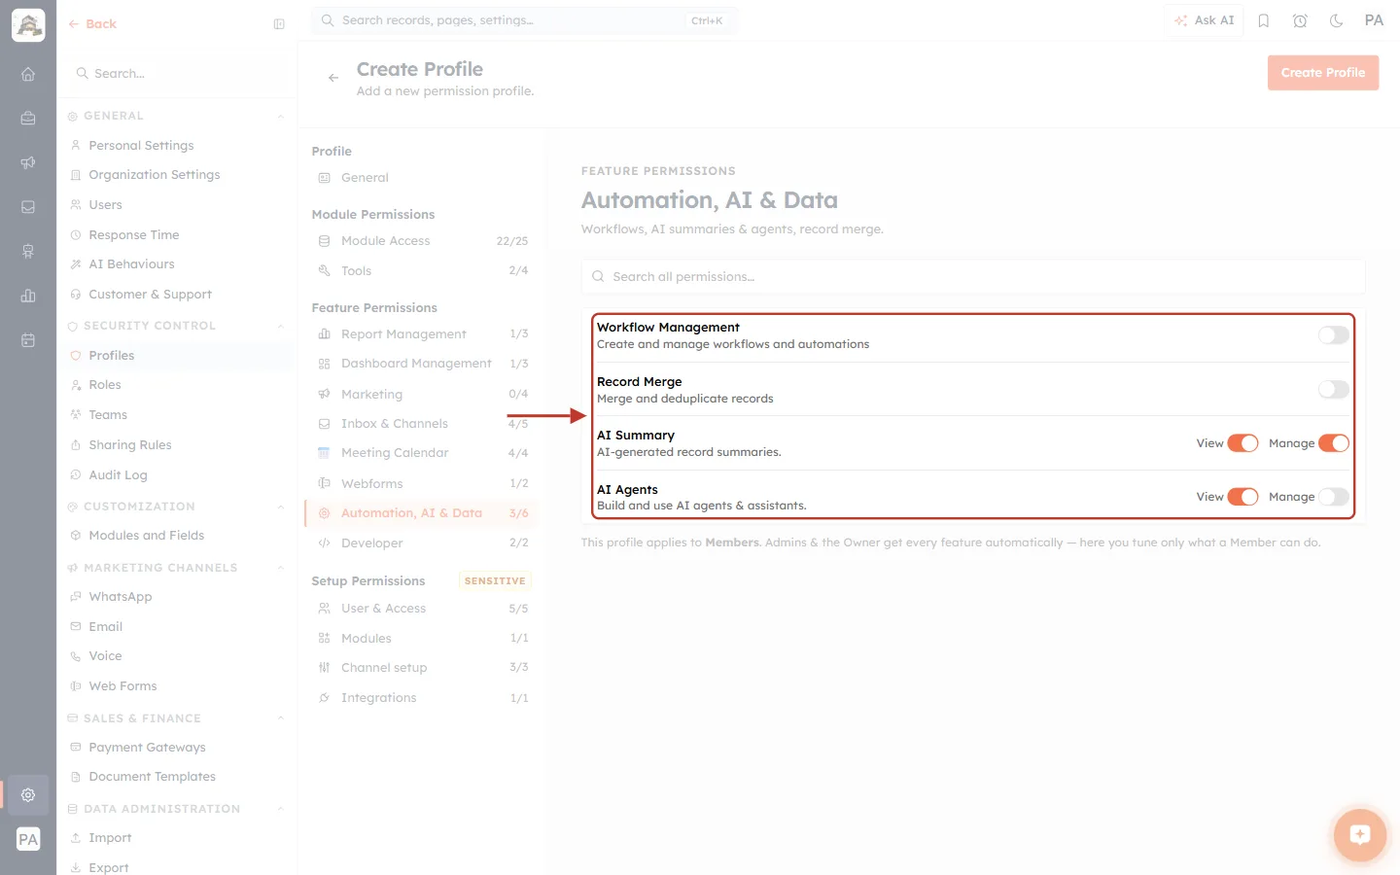Viewport: 1400px width, 875px height.
Task: Click the bar chart reports icon in rail
Action: 28,296
